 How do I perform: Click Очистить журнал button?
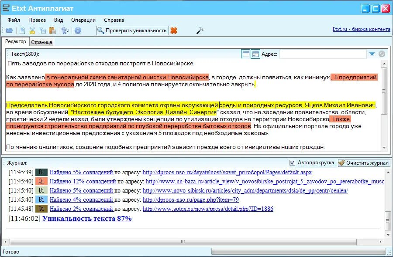[364, 163]
